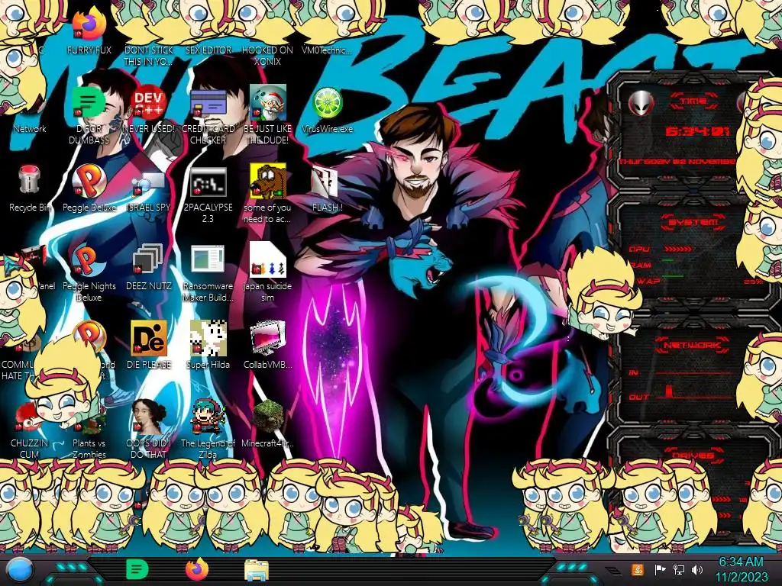Select the DONT STICK THIS IN YO... label
This screenshot has height=586, width=782.
pos(148,56)
